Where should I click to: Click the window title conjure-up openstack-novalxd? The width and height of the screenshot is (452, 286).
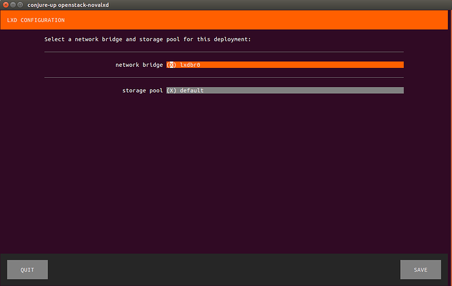click(68, 5)
